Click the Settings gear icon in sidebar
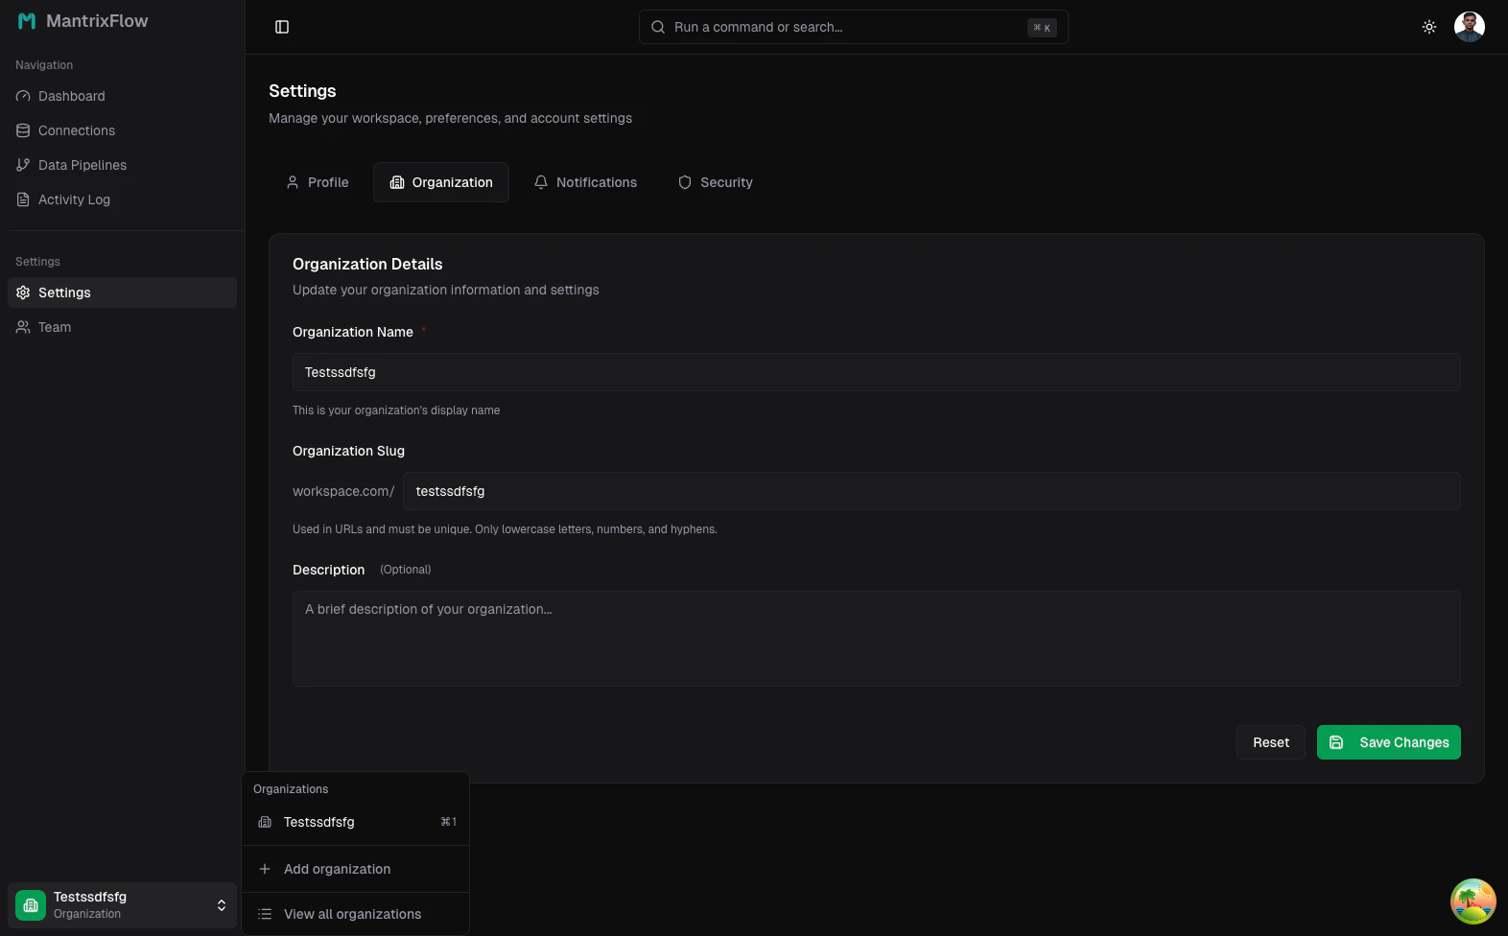The height and width of the screenshot is (936, 1508). point(23,292)
